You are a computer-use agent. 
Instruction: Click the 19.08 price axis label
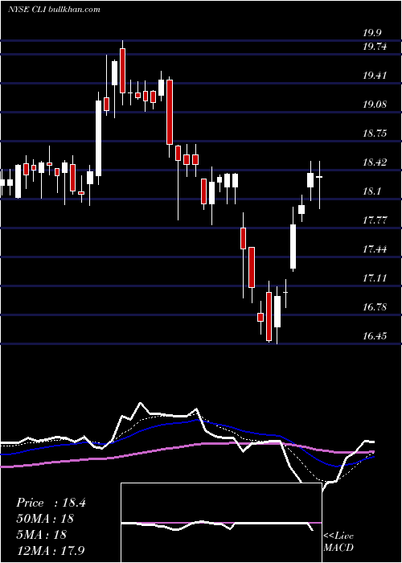click(375, 105)
